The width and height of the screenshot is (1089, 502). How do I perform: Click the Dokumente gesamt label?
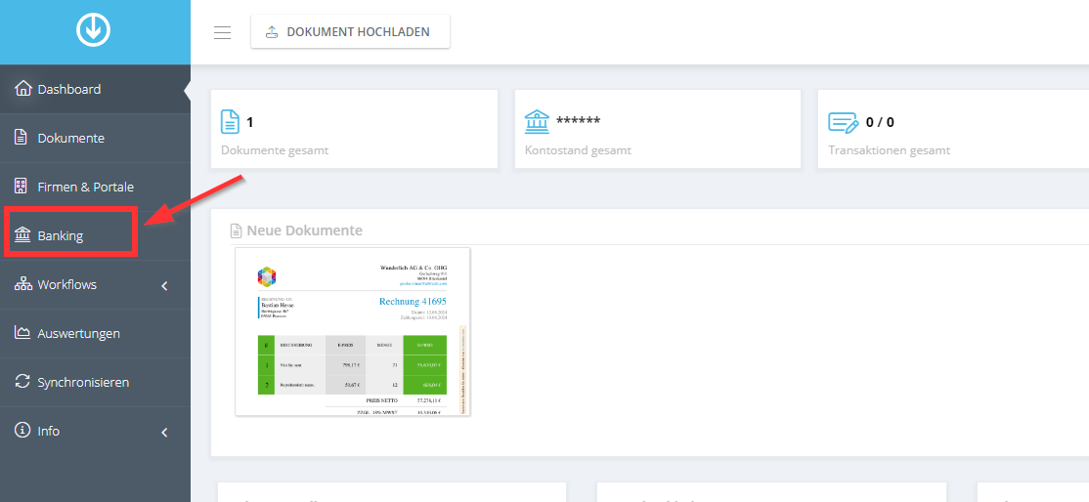click(x=275, y=150)
